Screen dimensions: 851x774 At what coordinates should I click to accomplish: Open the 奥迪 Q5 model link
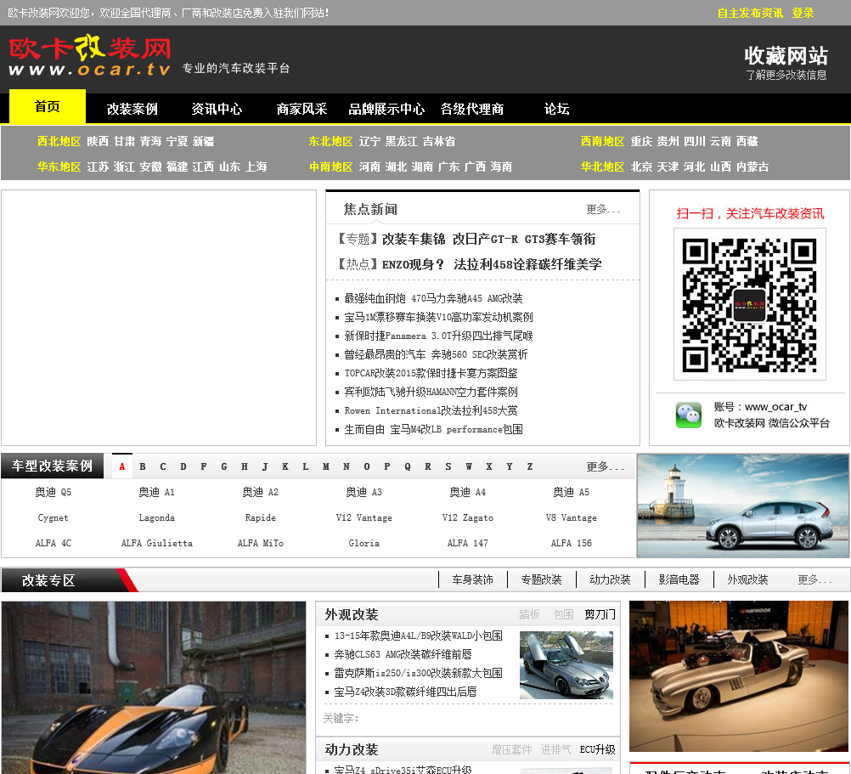pos(54,492)
